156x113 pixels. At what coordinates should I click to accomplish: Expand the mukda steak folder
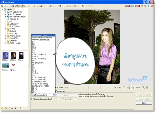(x=6, y=36)
